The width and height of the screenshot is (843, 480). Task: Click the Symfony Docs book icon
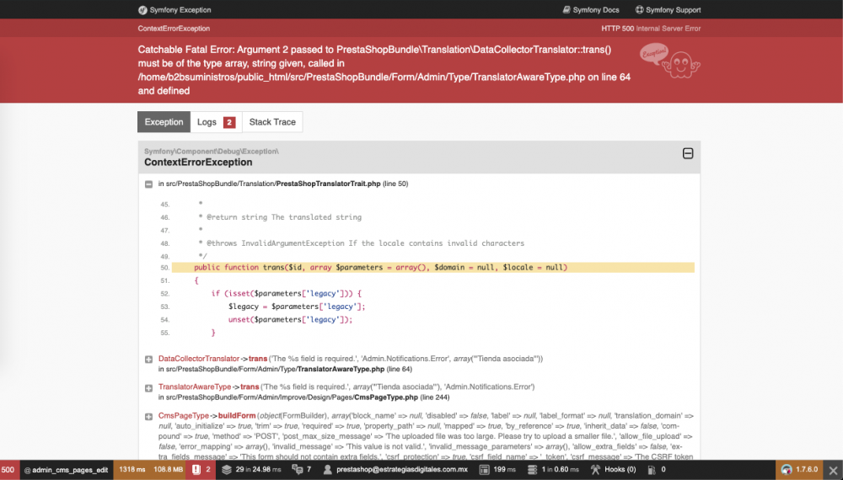[566, 9]
